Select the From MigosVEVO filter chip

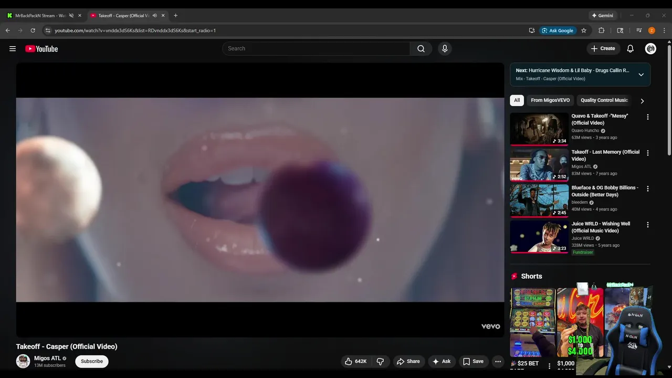click(x=550, y=100)
